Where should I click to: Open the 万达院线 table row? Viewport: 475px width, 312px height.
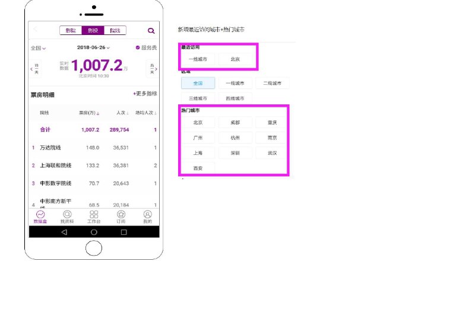[x=94, y=148]
